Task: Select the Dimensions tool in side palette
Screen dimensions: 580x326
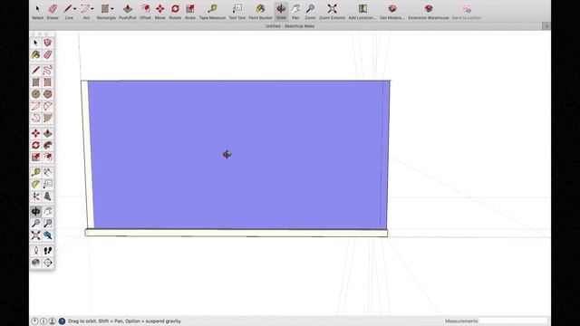Action: 47,172
